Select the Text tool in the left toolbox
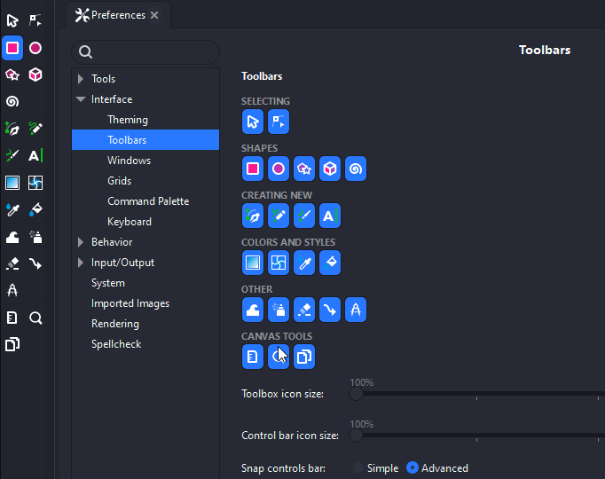The height and width of the screenshot is (479, 605). pos(35,156)
